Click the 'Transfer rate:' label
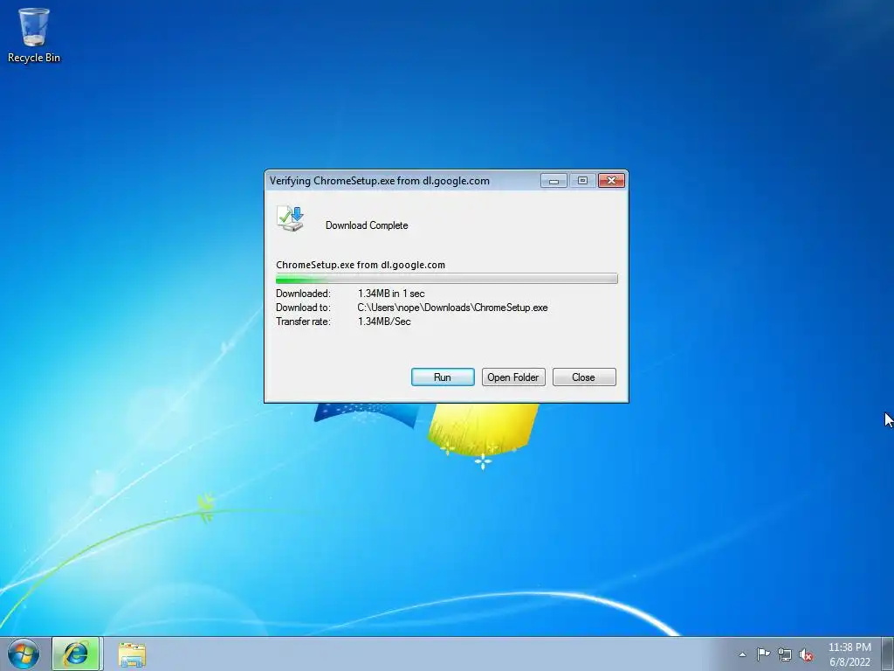 click(x=303, y=322)
